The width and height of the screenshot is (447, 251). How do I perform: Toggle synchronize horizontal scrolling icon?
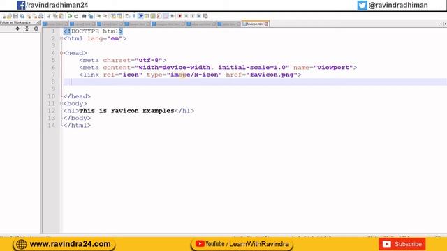119,16
